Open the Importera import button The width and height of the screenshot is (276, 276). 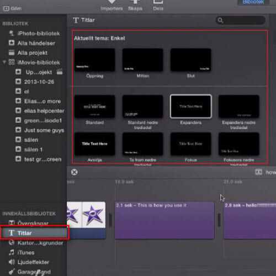click(112, 6)
